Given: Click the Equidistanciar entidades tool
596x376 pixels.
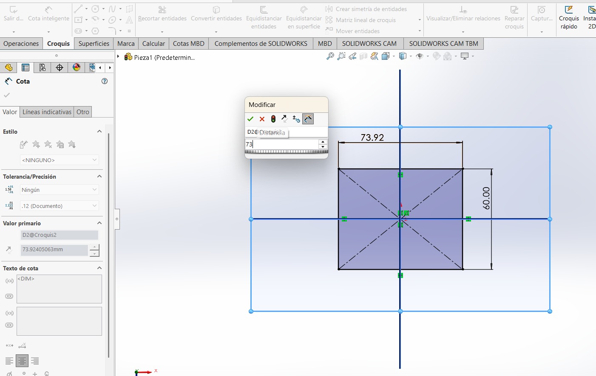Looking at the screenshot, I should (x=264, y=18).
